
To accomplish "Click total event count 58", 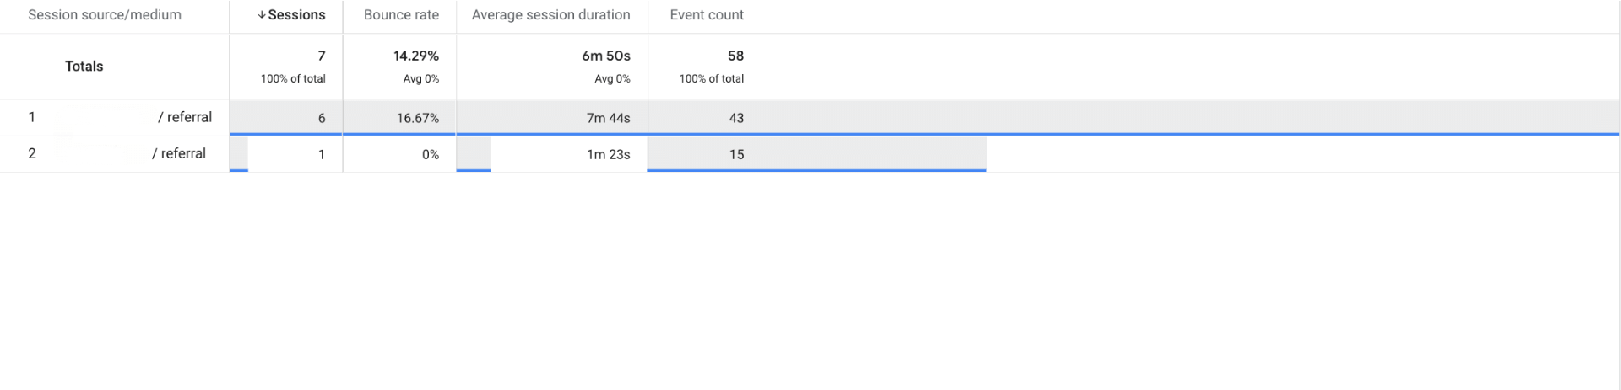I will (x=736, y=56).
